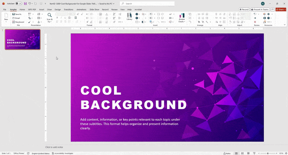Click the Storyboard button
The width and height of the screenshot is (288, 155).
[18, 22]
